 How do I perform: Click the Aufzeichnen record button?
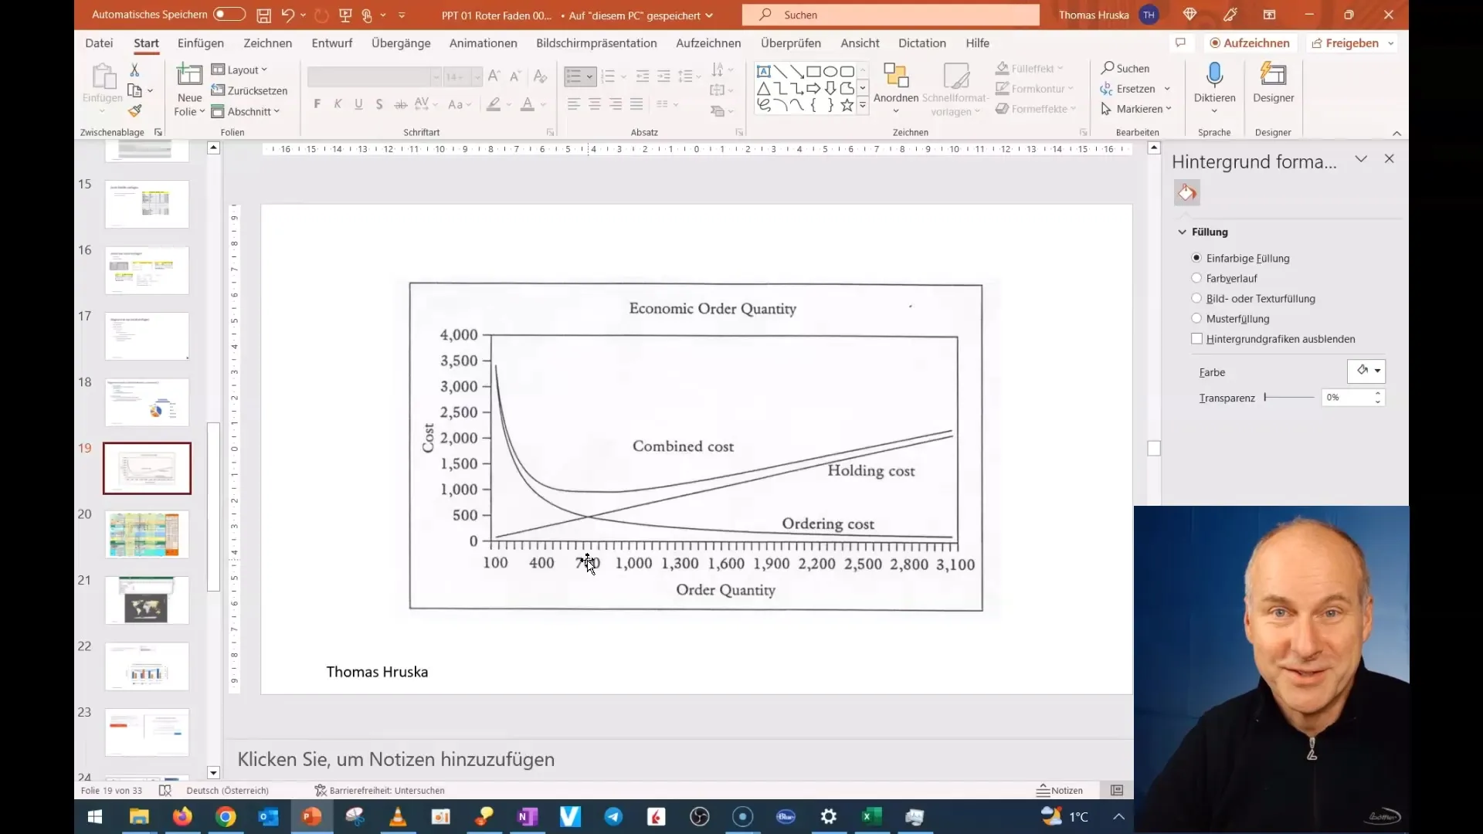coord(1250,43)
